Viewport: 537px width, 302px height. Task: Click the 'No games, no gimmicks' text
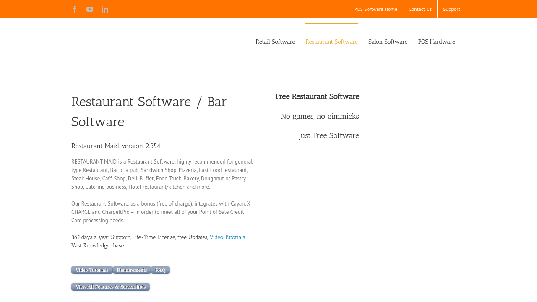click(x=320, y=116)
